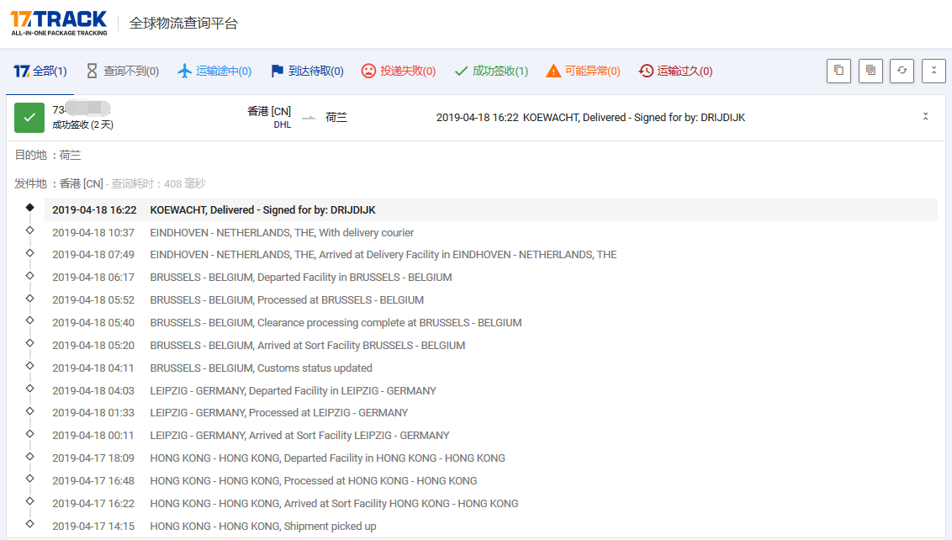
Task: Click the copy tracking details icon
Action: [x=870, y=71]
